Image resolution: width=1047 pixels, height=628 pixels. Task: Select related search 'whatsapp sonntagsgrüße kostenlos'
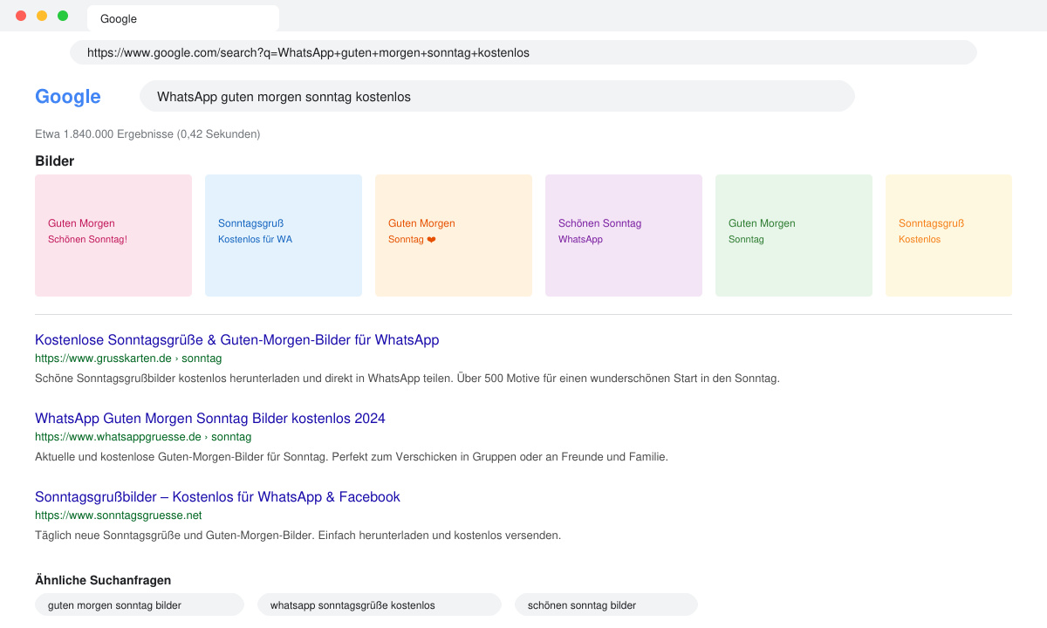[380, 604]
